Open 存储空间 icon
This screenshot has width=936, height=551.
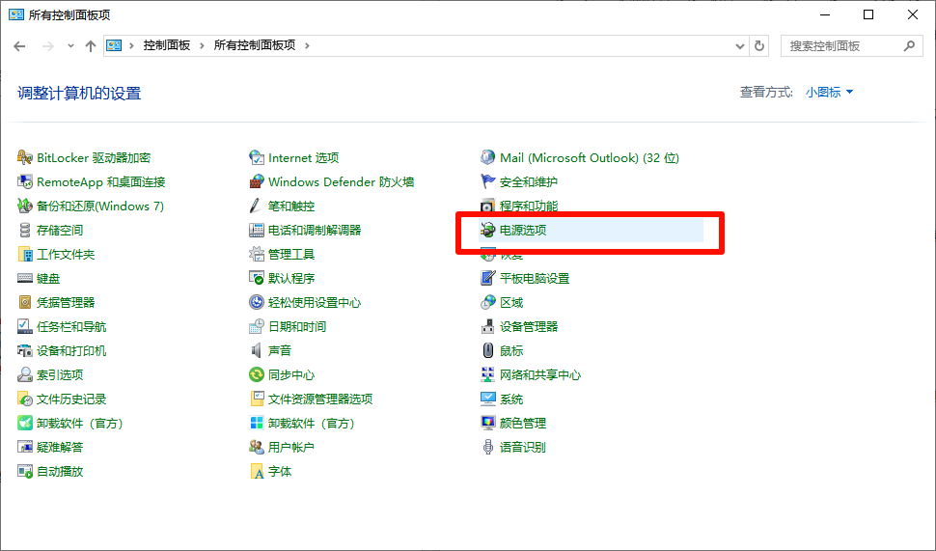tap(24, 230)
